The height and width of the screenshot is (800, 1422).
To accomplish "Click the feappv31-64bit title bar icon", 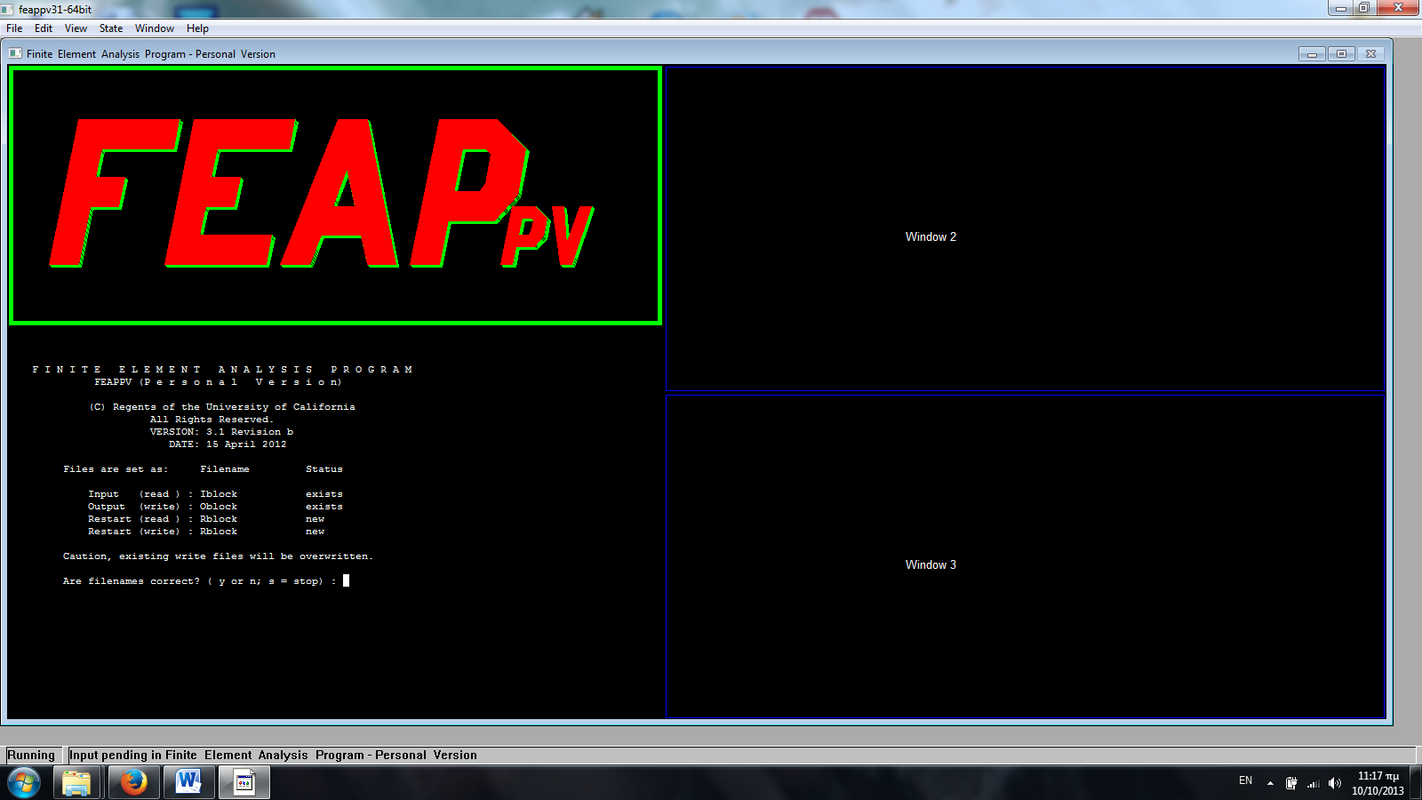I will (8, 9).
